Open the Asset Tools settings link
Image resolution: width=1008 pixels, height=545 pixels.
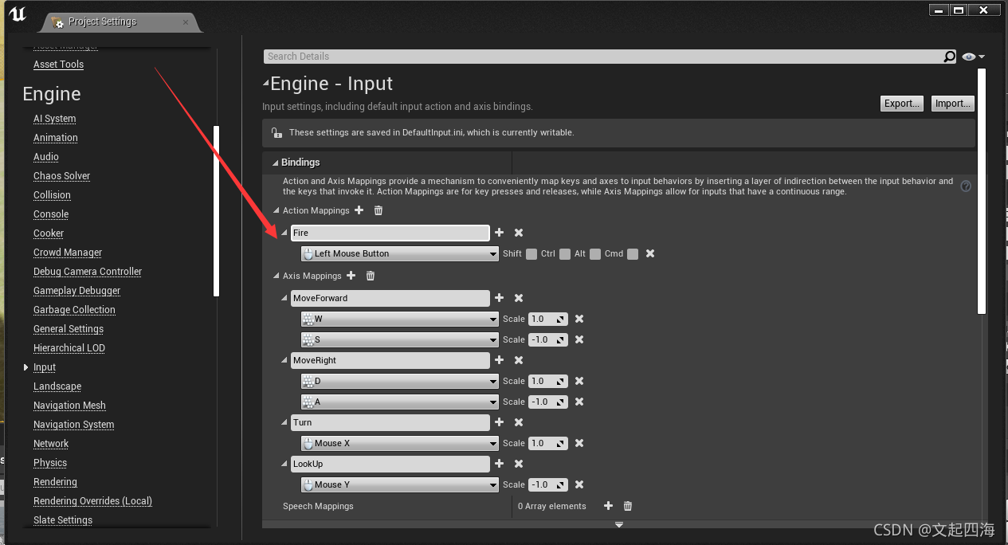click(x=58, y=65)
